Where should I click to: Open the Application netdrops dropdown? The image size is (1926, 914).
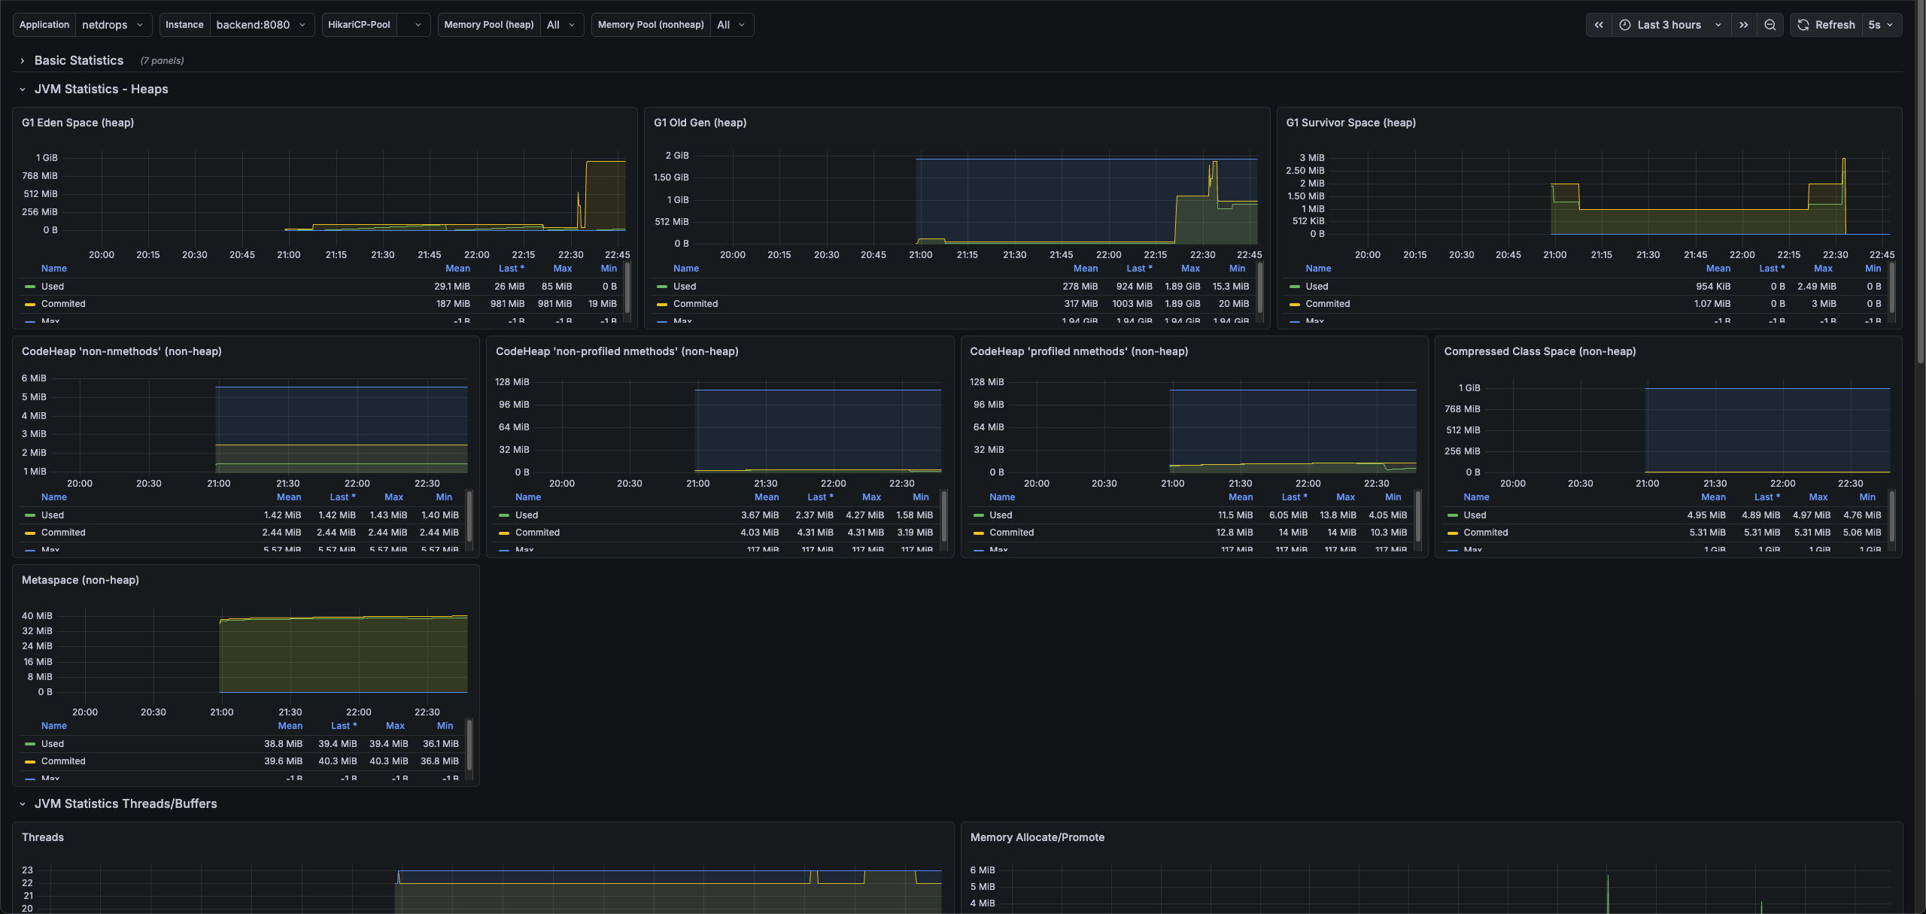click(x=113, y=25)
